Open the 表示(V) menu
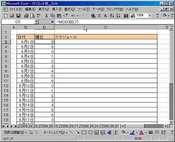This screenshot has width=175, height=142. coord(44,9)
